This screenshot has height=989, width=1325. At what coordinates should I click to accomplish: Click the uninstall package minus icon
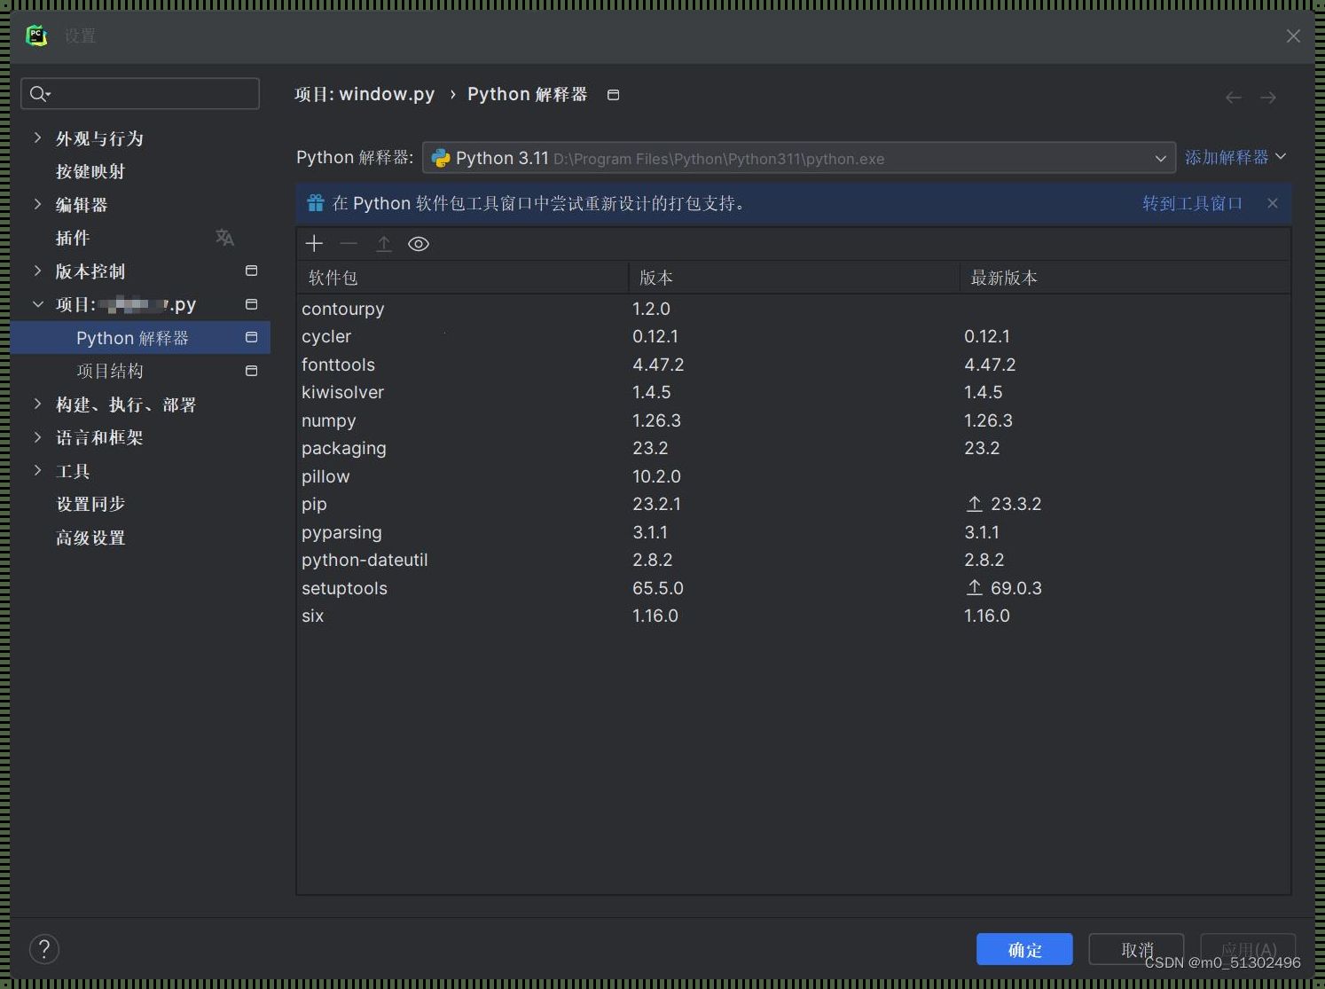(349, 244)
